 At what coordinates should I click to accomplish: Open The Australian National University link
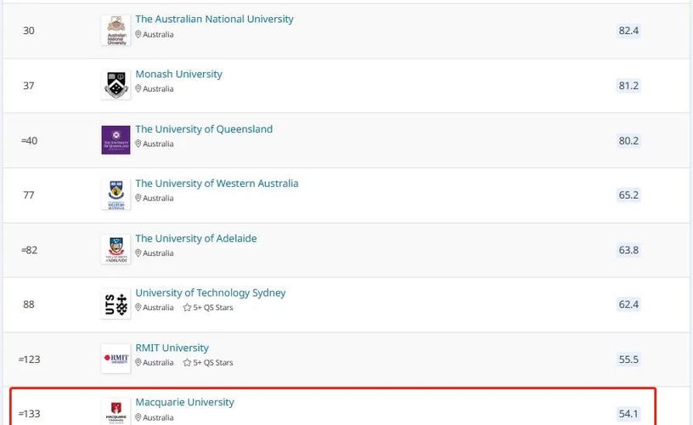pyautogui.click(x=214, y=19)
